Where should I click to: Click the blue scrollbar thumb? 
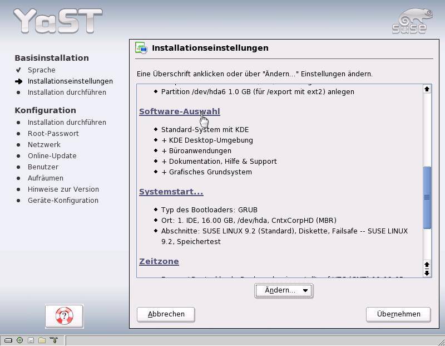click(x=427, y=197)
